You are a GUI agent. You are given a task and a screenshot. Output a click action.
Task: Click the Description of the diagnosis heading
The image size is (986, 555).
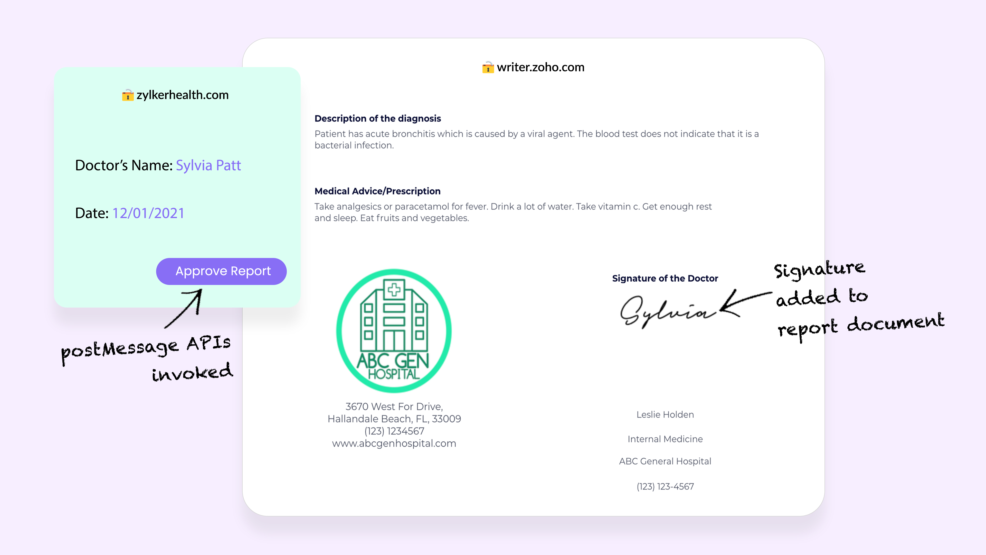tap(377, 119)
